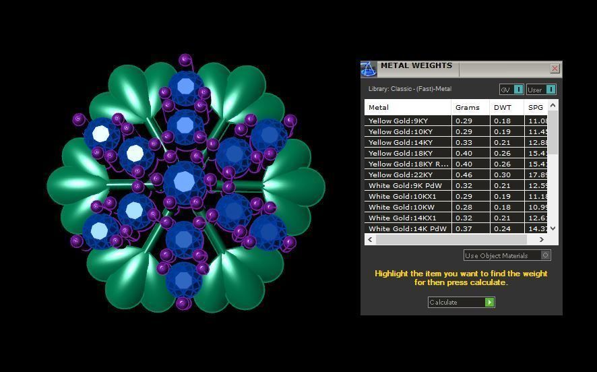
Task: Click Grams value 0.46 for 22KY
Action: tap(464, 175)
